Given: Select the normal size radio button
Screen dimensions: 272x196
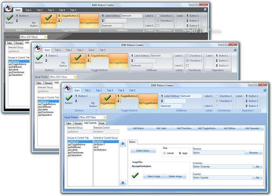Looking at the screenshot, I should [165, 153].
